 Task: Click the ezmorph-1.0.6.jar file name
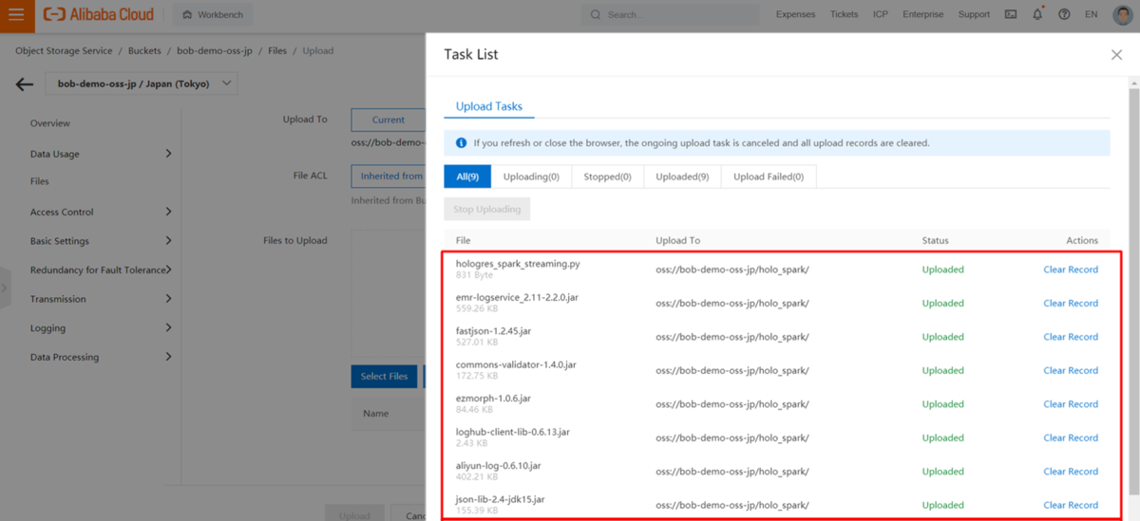(x=493, y=399)
